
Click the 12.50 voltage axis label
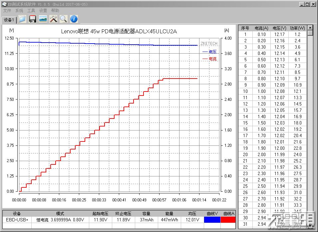[x=10, y=38]
